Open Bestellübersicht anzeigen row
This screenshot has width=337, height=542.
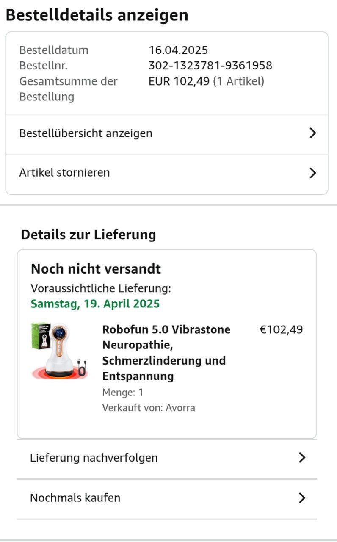click(x=86, y=133)
